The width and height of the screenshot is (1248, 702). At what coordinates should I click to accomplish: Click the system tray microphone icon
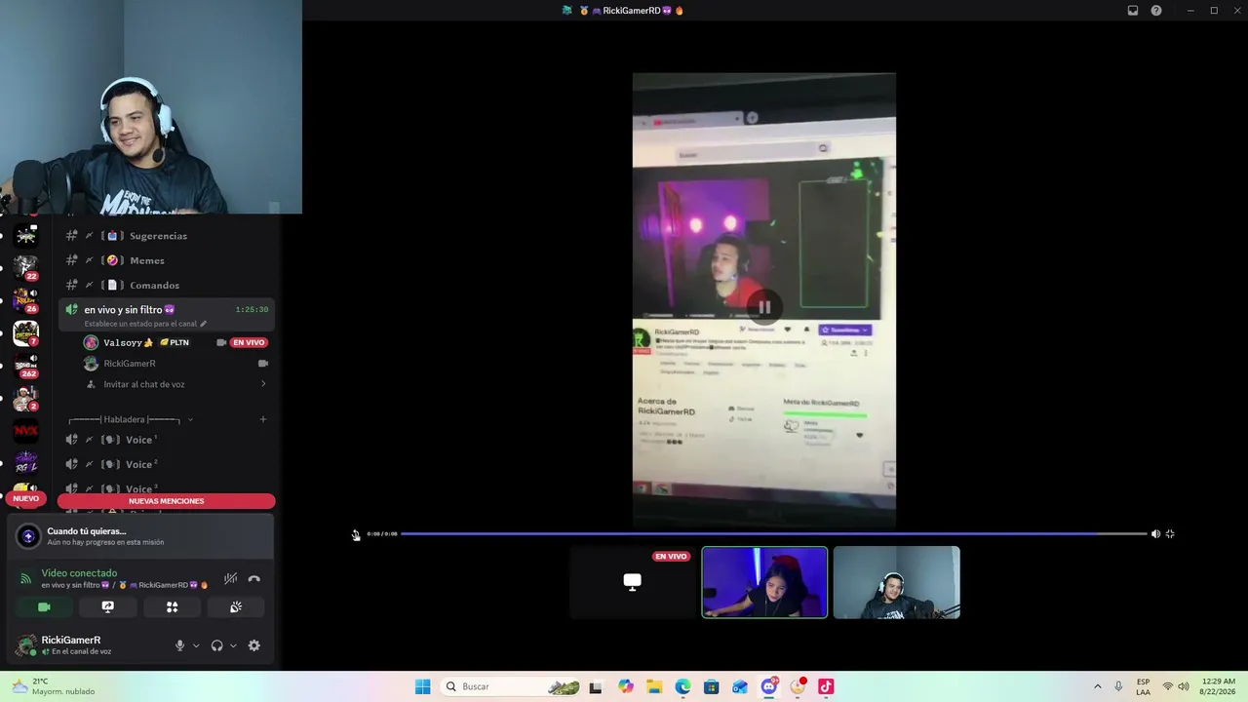1118,686
